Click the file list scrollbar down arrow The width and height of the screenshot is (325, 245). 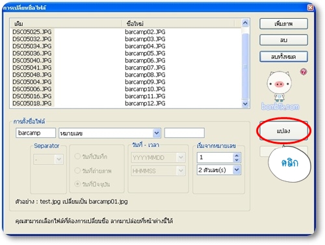[x=245, y=104]
